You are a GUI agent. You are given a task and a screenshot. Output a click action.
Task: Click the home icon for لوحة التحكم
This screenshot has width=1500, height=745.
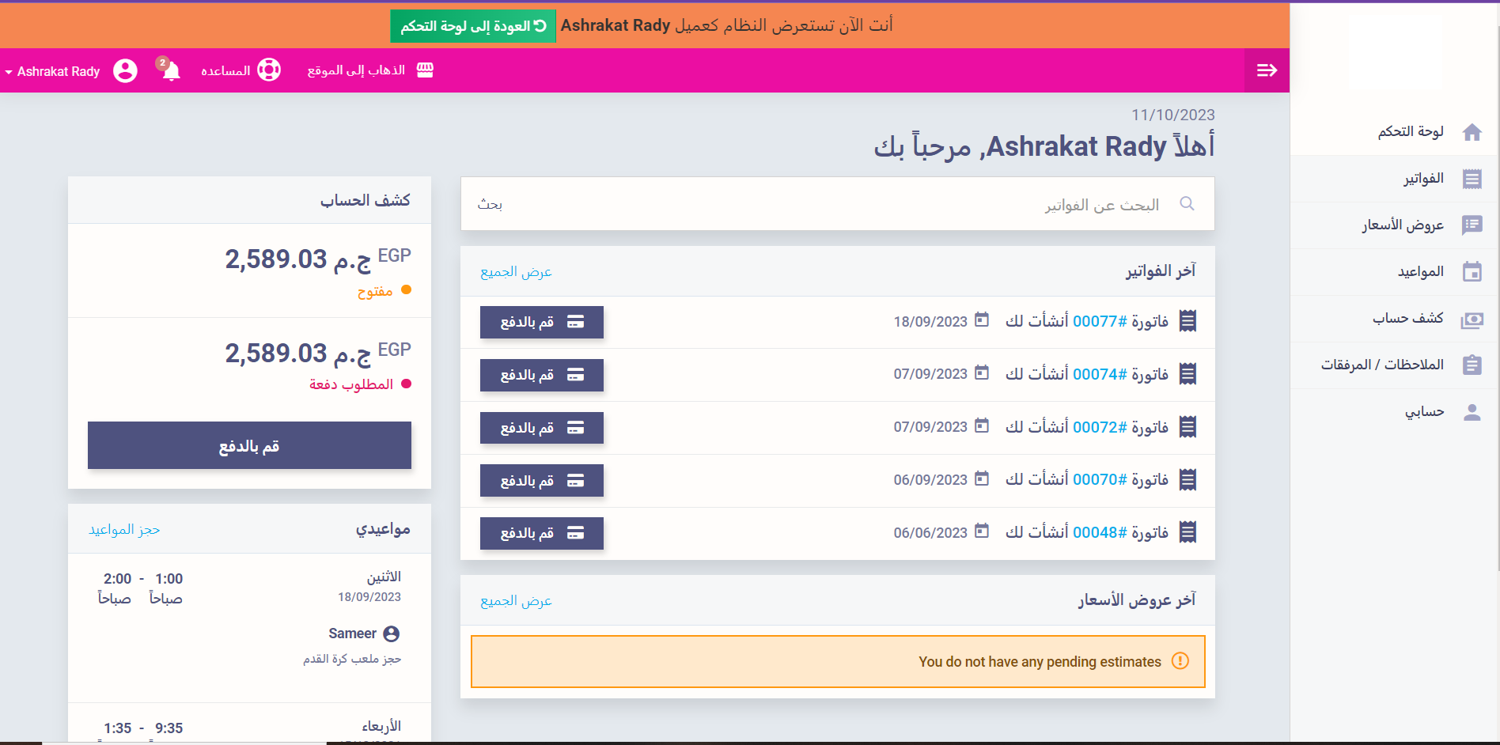[x=1472, y=132]
